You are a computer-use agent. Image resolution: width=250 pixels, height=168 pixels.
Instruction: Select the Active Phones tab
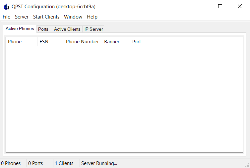[20, 29]
